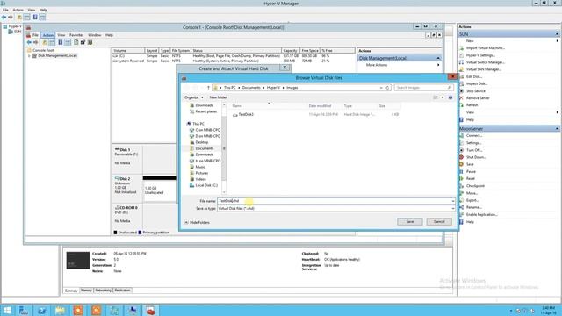Screen dimensions: 562x316
Task: Open the Help menu in Hyper-V Manager menu bar
Action: [43, 10]
